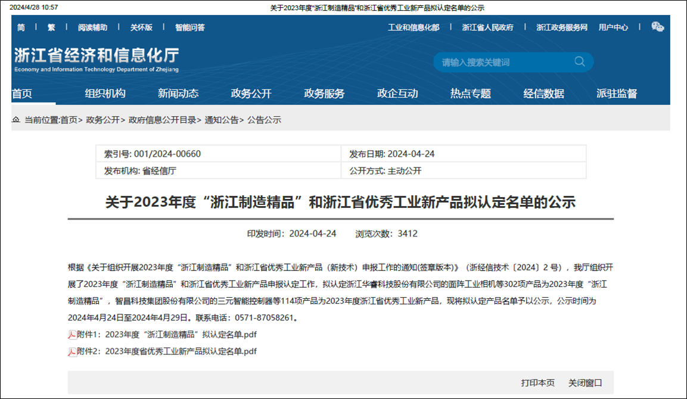Click PDF icon for 附件1
This screenshot has height=399, width=687.
pyautogui.click(x=72, y=335)
